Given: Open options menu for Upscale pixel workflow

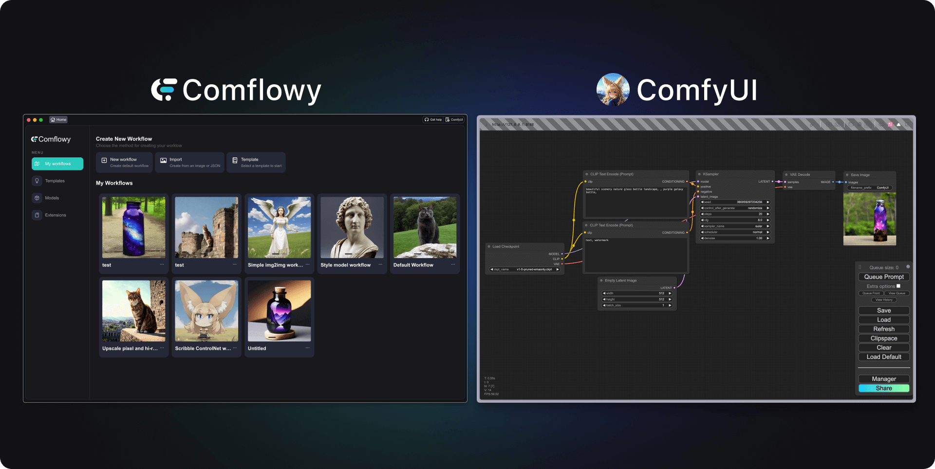Looking at the screenshot, I should 162,348.
